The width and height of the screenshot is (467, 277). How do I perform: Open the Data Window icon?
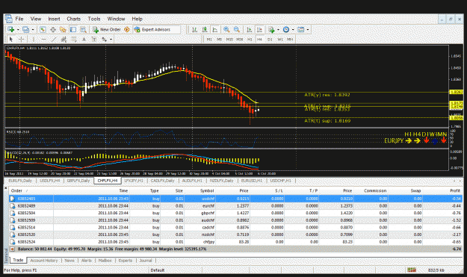[53, 29]
